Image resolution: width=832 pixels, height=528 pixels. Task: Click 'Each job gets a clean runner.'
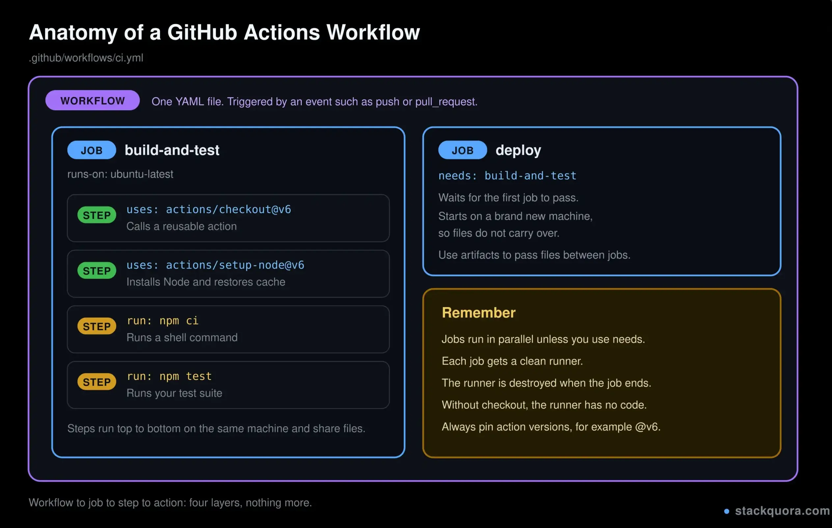click(512, 361)
